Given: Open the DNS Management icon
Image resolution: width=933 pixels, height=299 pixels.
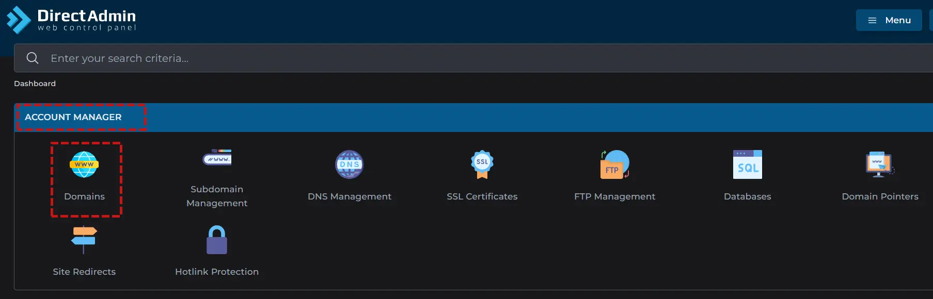Looking at the screenshot, I should pyautogui.click(x=350, y=164).
